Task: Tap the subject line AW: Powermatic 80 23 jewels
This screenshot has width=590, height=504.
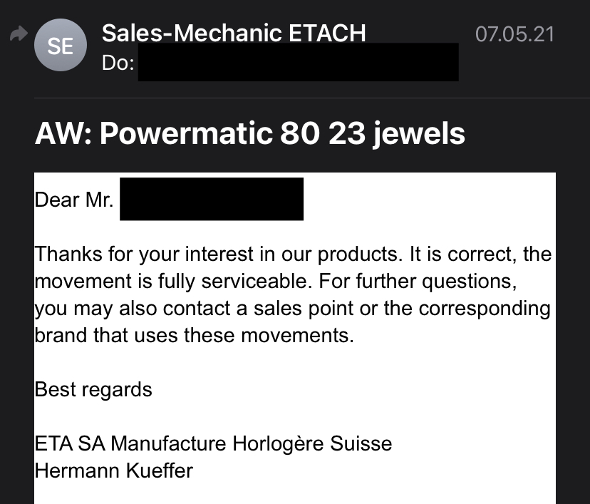Action: pyautogui.click(x=250, y=133)
